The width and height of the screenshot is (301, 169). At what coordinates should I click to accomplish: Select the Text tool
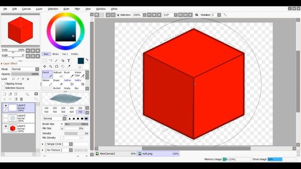coord(69,61)
